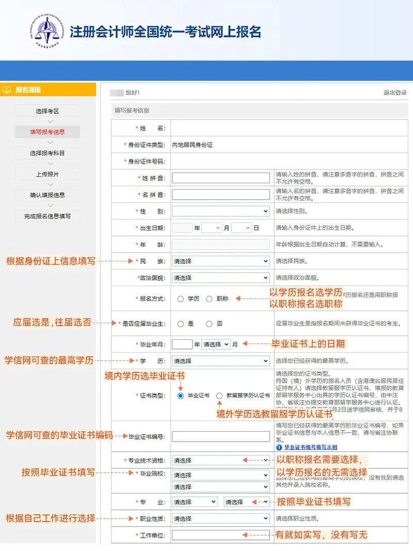Click the 姓拼音 input field
413x551 pixels.
220,178
